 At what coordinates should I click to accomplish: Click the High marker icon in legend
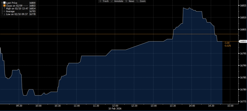click(x=4, y=8)
